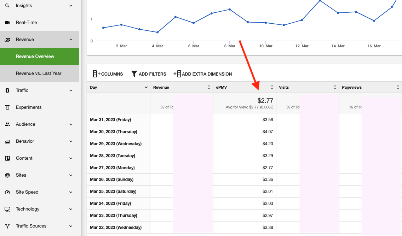
Task: Click the Mar 26, 2023 (Sunday) row
Action: pyautogui.click(x=244, y=179)
